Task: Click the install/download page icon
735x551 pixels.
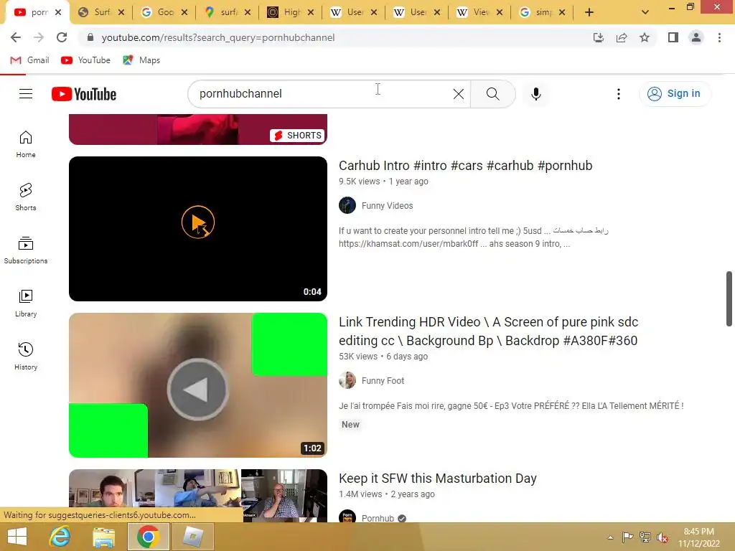Action: tap(599, 37)
